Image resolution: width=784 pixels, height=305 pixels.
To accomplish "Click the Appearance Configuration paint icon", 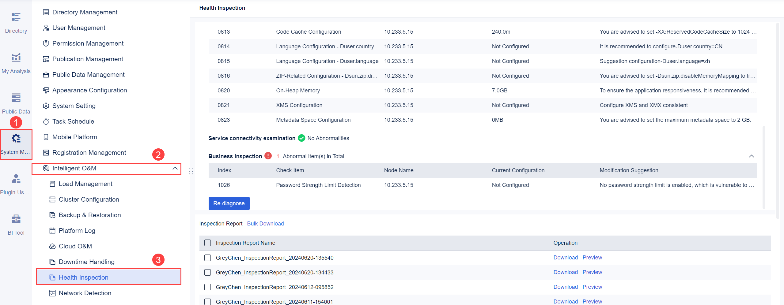I will [x=46, y=90].
